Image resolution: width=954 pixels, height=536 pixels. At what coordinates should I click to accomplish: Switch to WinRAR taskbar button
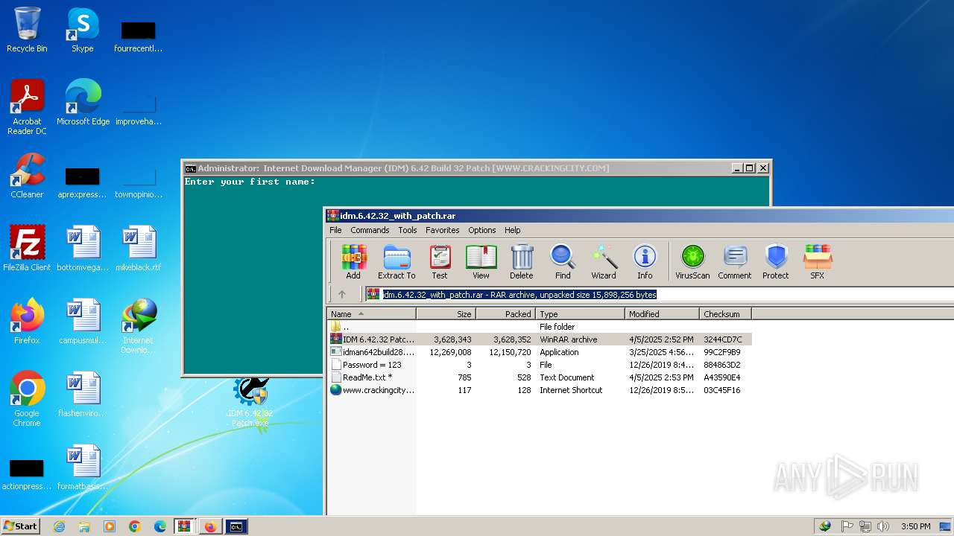point(185,526)
